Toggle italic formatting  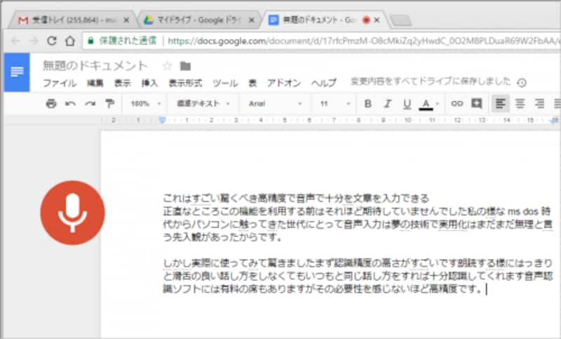pyautogui.click(x=387, y=104)
